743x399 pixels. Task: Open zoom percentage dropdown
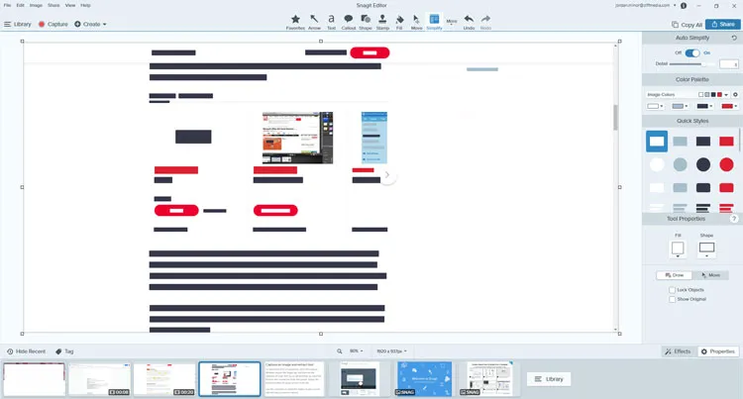[x=357, y=351]
